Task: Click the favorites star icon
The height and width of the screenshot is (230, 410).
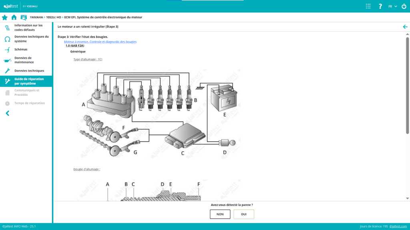Action: (5, 17)
